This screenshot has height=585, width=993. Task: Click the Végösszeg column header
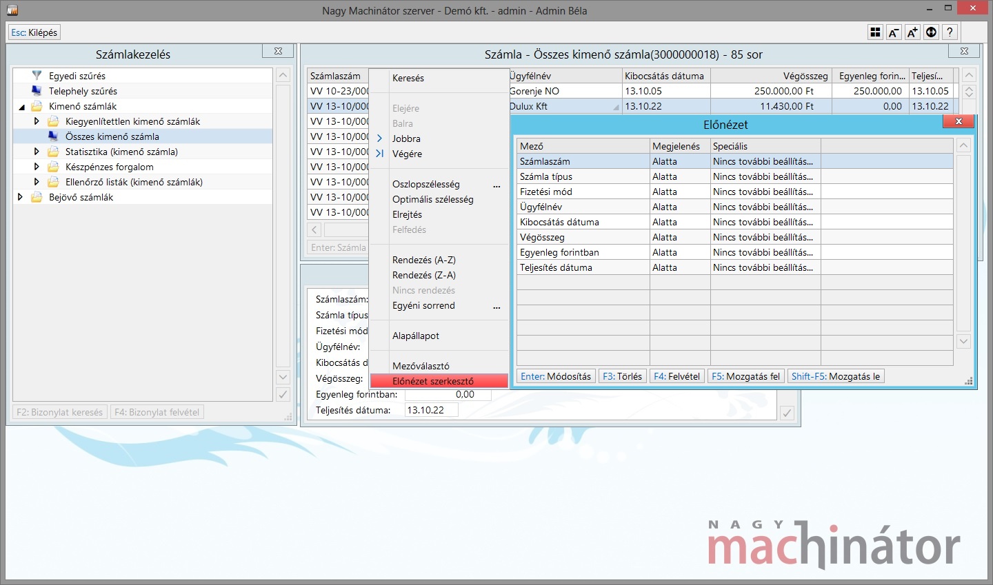[771, 76]
